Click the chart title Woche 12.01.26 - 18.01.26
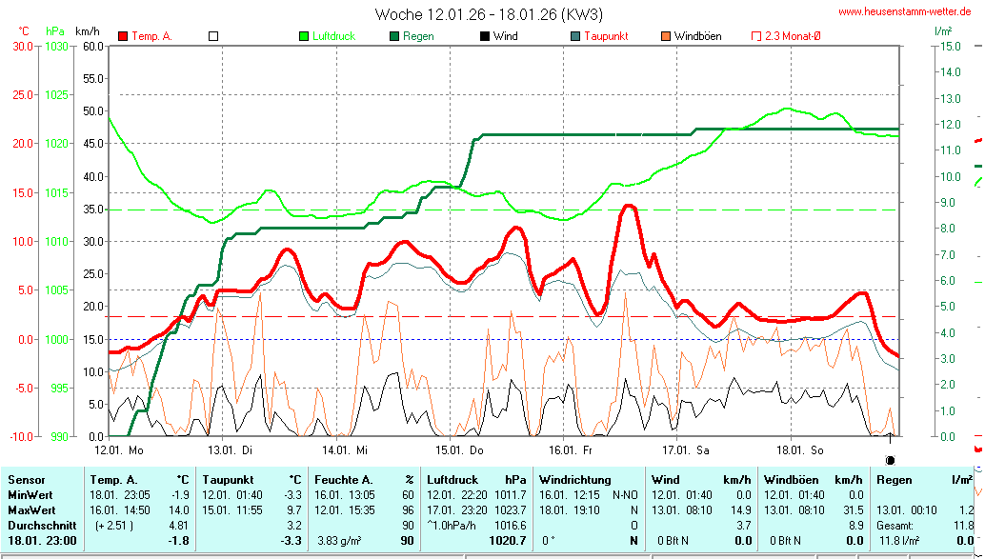This screenshot has width=985, height=559. click(x=488, y=13)
